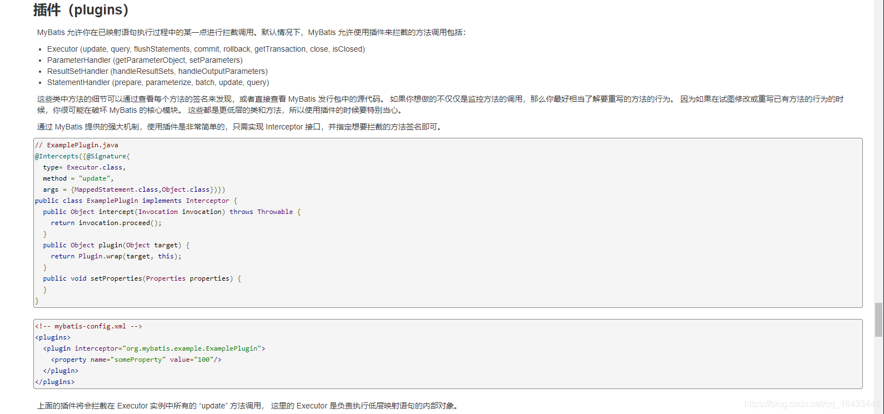The width and height of the screenshot is (884, 414).
Task: Click the StatementHandler bullet item
Action: (x=158, y=82)
